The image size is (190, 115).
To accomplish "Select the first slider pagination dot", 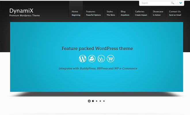I will [x=89, y=101].
